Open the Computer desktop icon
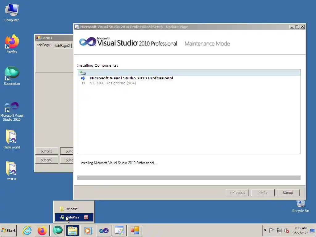 tap(12, 12)
